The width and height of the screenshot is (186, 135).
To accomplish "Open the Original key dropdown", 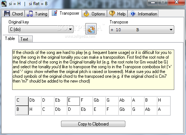I will (41, 29).
